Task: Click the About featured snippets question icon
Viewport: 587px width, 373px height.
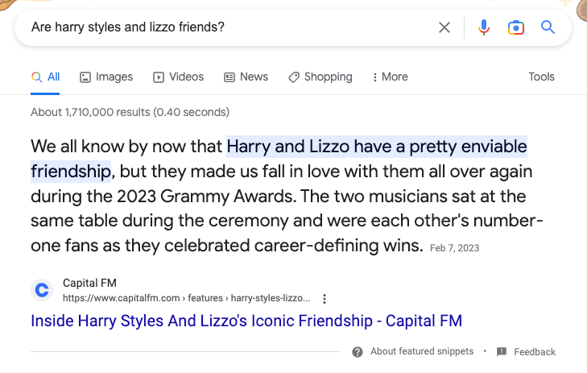Action: 357,352
